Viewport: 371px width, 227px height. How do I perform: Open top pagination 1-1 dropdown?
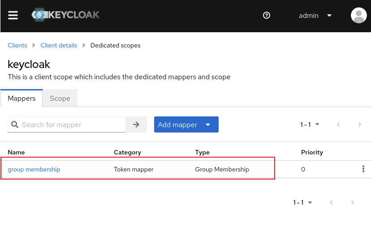click(310, 124)
